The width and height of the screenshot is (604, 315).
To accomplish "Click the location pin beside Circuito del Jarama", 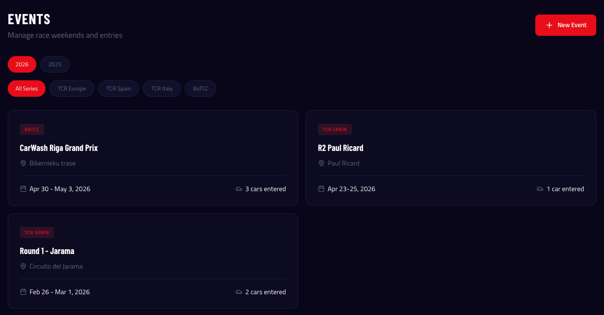I will (23, 266).
